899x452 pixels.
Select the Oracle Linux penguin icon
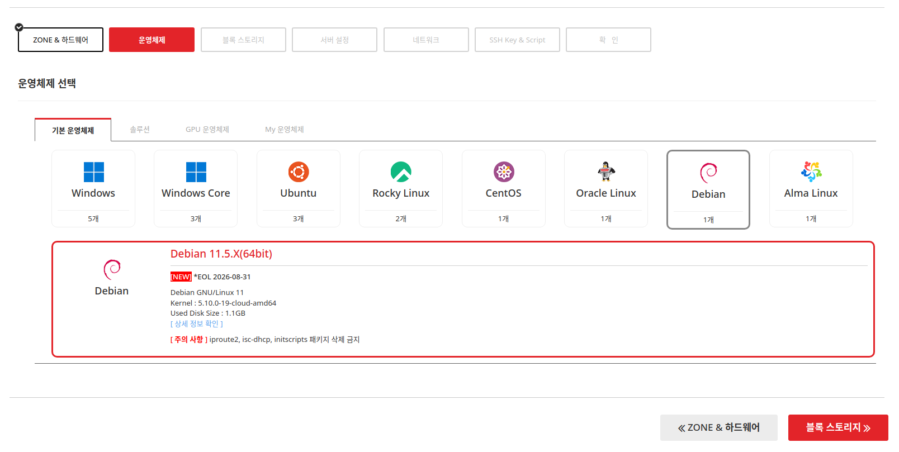606,172
